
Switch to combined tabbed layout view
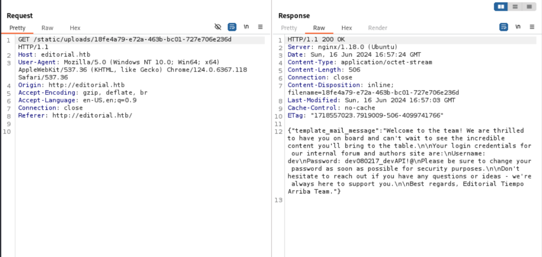point(529,6)
